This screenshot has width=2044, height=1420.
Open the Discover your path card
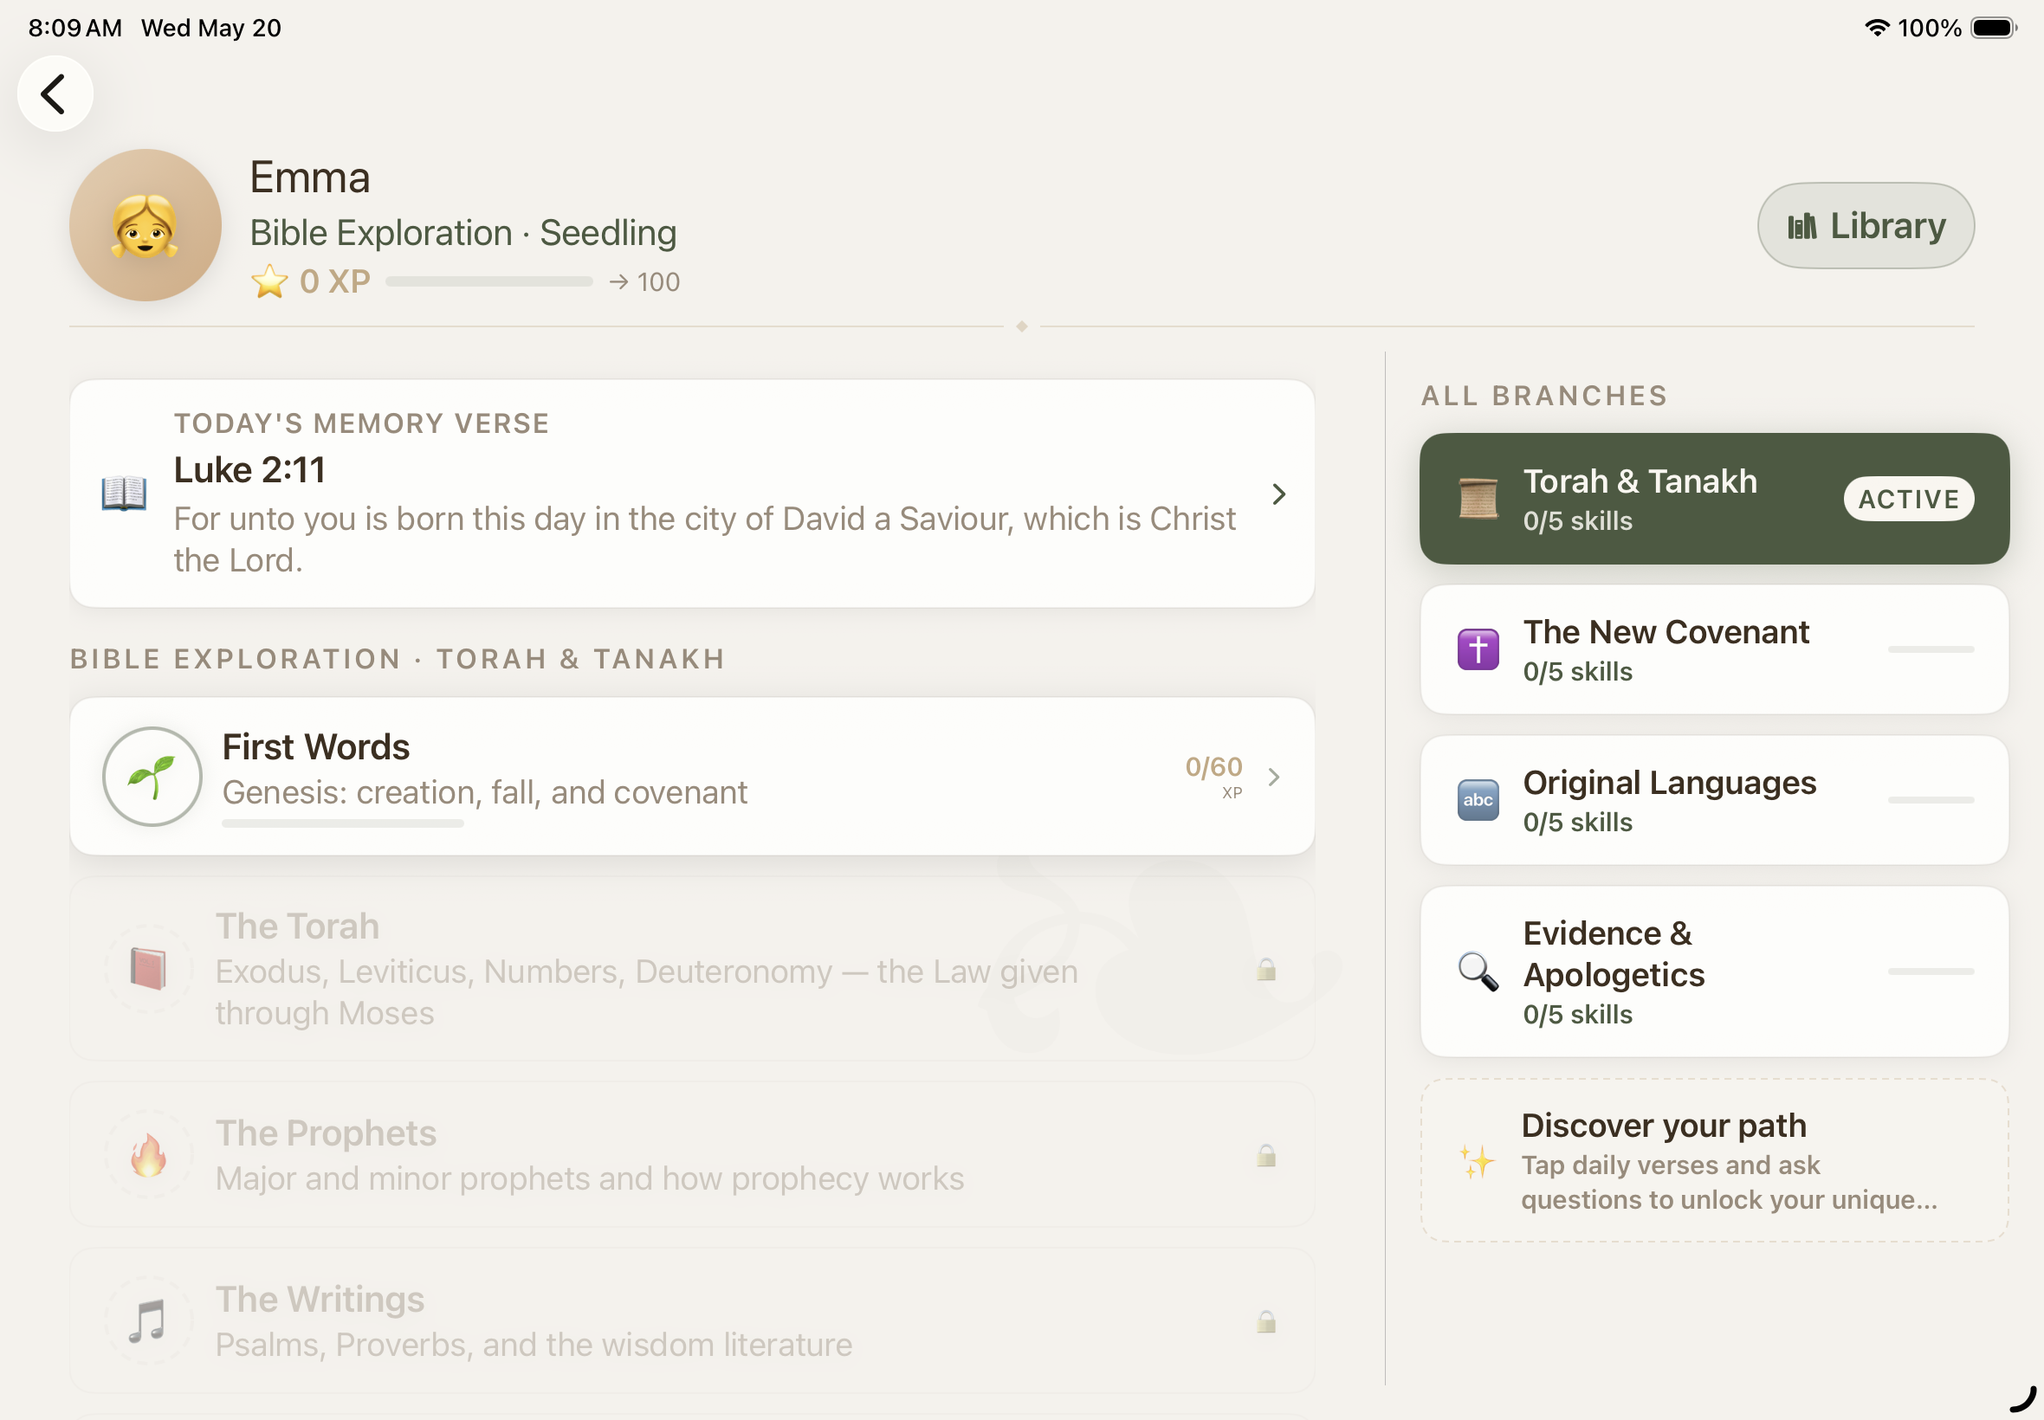point(1714,1160)
